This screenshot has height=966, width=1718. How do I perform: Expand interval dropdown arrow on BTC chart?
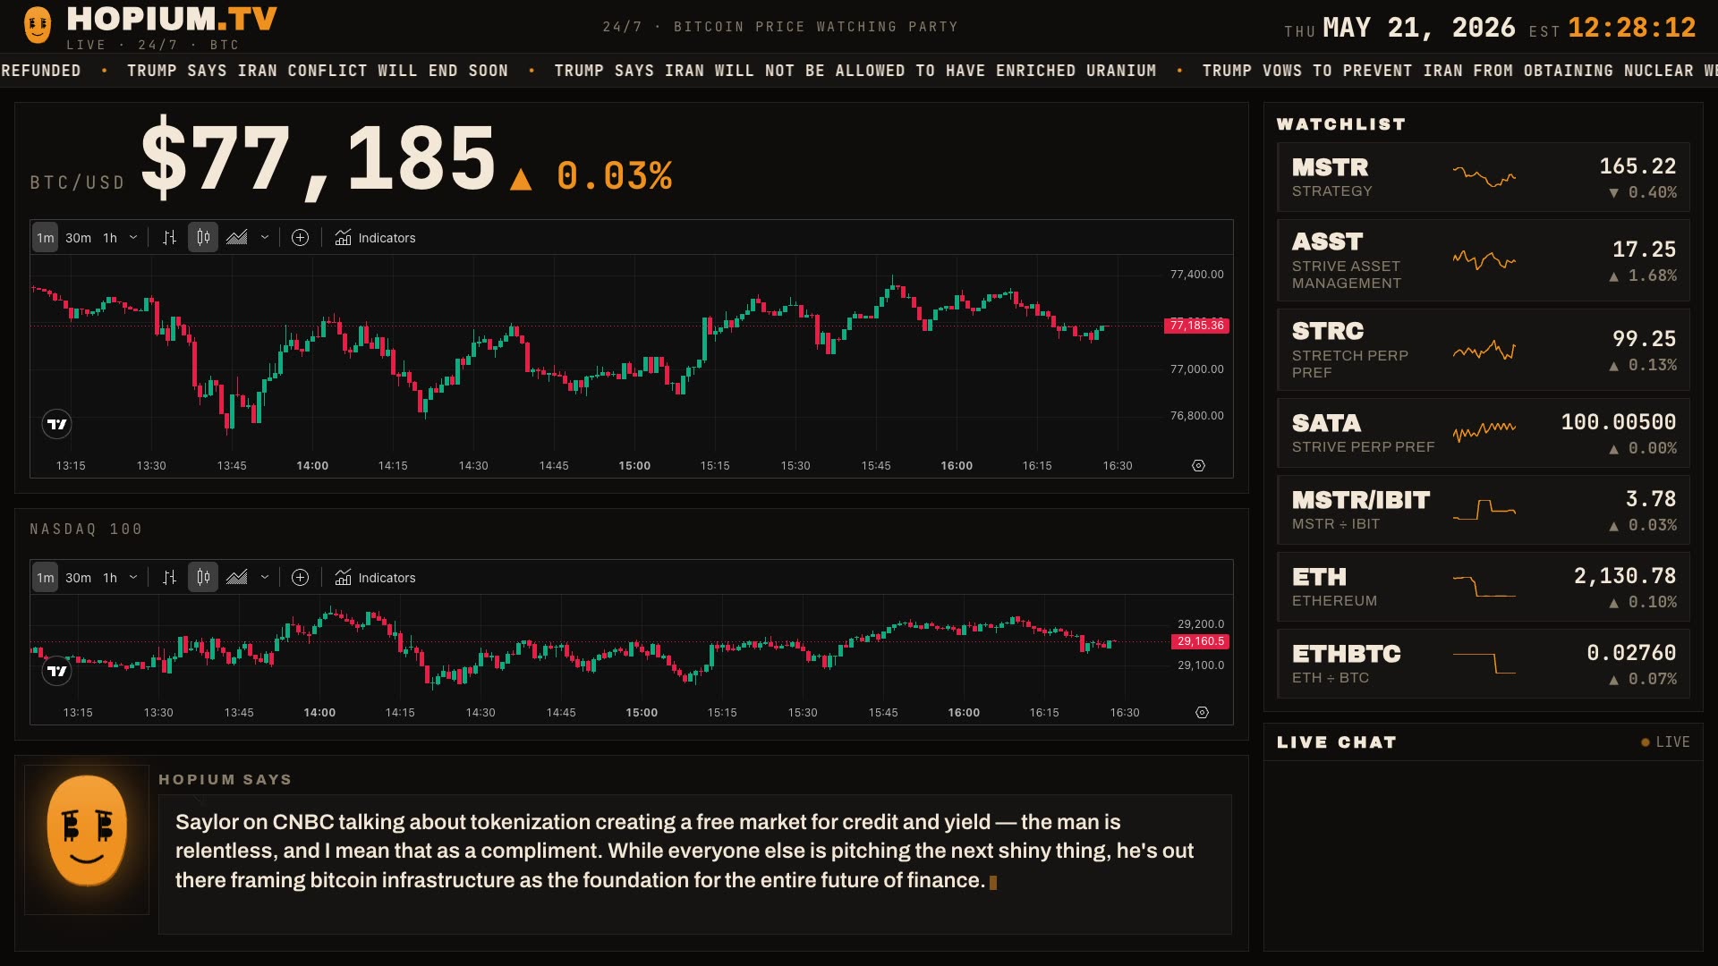[x=133, y=238]
